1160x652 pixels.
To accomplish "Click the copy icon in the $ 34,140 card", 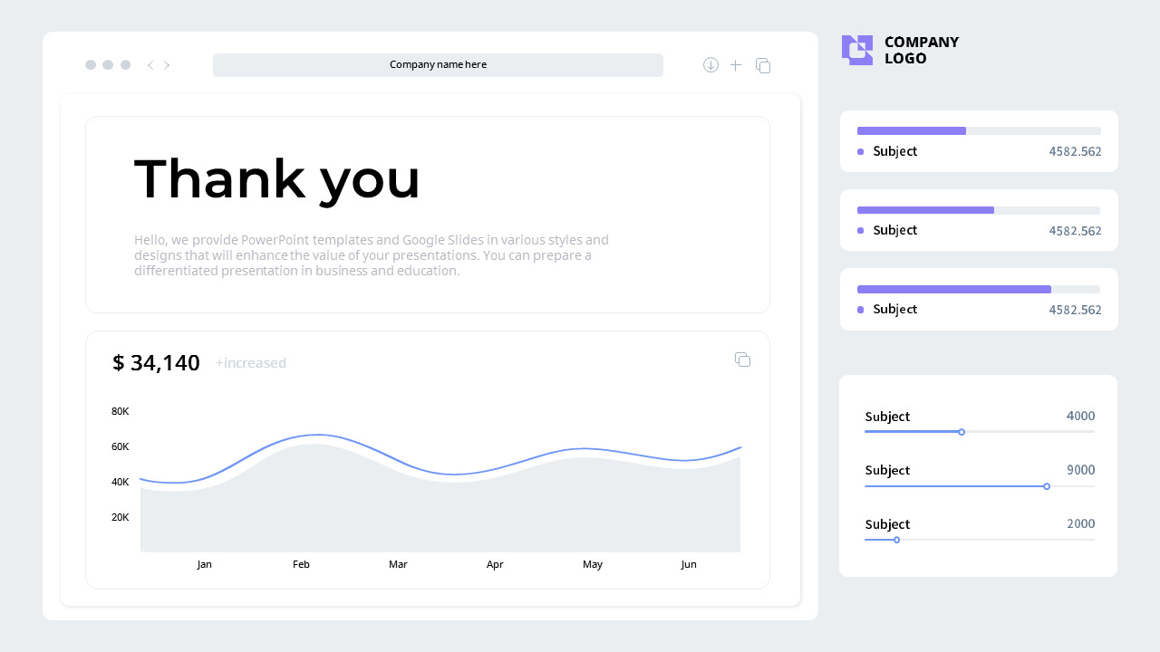I will tap(742, 360).
